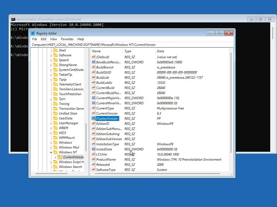Click the EditionID value icon
Image resolution: width=277 pixels, height=207 pixels.
click(93, 123)
